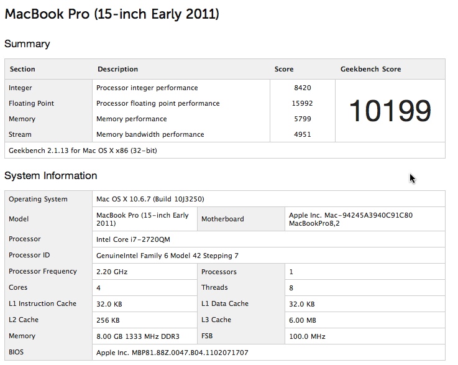Viewport: 458px width, 365px height.
Task: Click the Section column header
Action: pyautogui.click(x=22, y=69)
